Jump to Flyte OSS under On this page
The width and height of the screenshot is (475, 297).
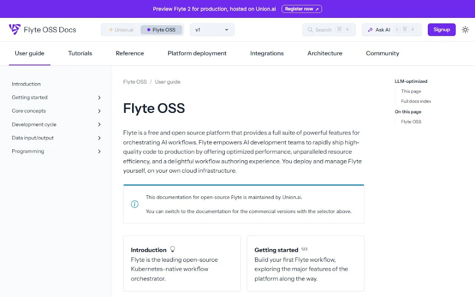(x=411, y=122)
